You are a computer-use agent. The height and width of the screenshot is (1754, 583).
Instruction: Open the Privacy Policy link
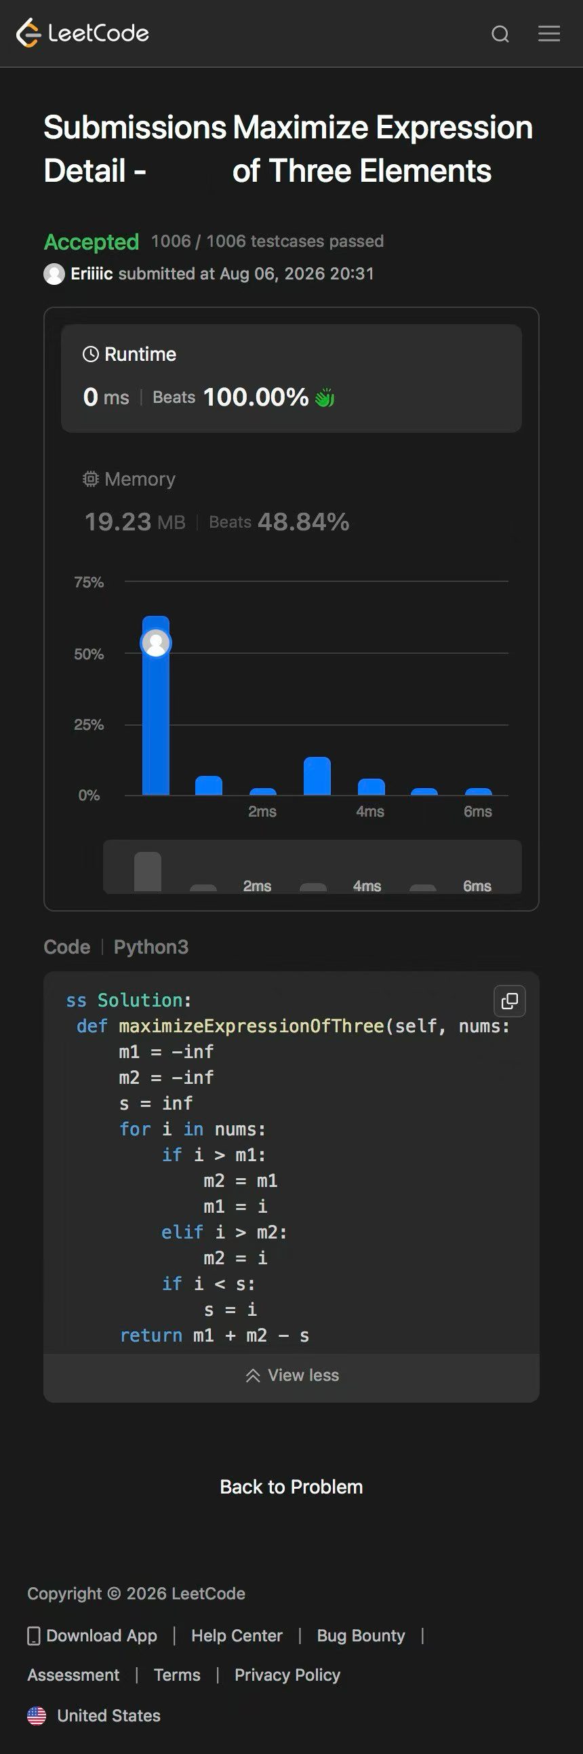[287, 1675]
